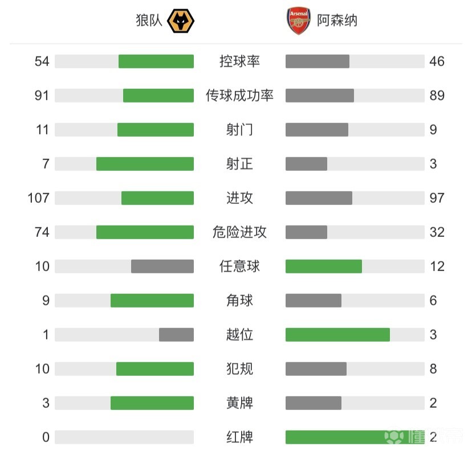Click the 懂球帝 watermark logo
The image size is (472, 451).
coord(424,437)
